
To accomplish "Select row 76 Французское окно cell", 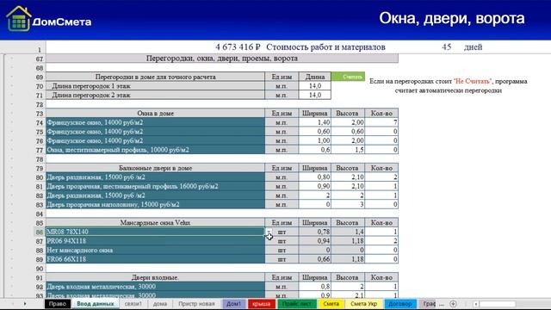I will [155, 140].
